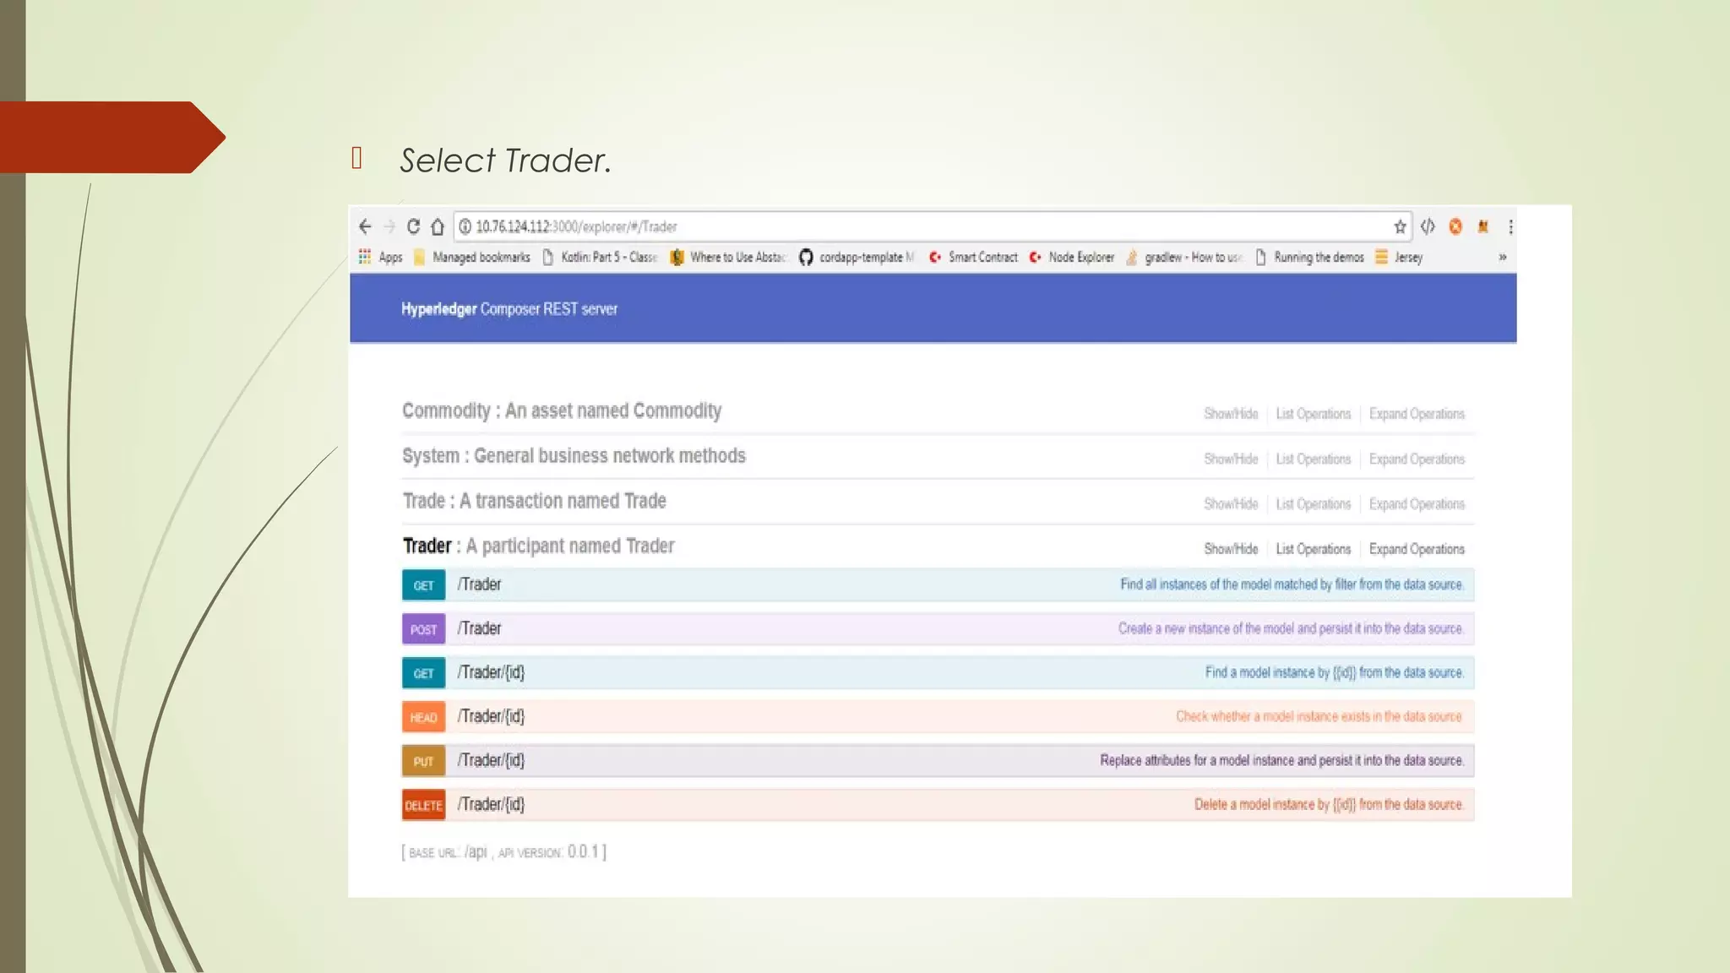Screen dimensions: 1730x973
Task: Click the browser forward arrow
Action: pyautogui.click(x=389, y=226)
